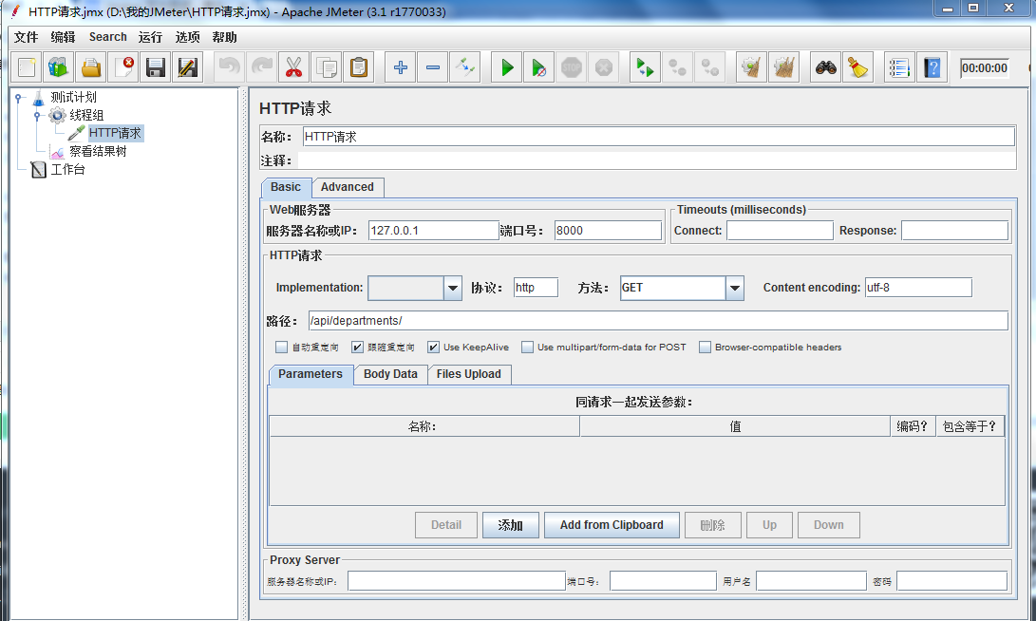Viewport: 1036px width, 621px height.
Task: Click the Paste clipboard icon
Action: coord(359,67)
